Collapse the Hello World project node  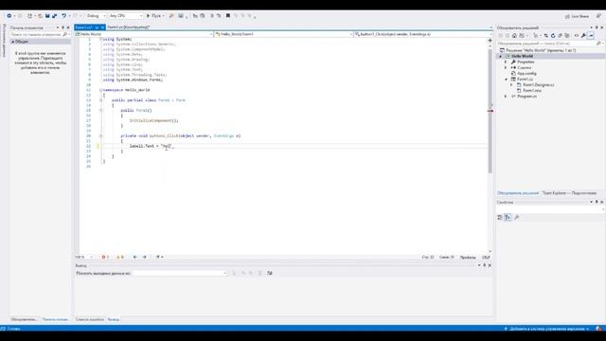[501, 56]
